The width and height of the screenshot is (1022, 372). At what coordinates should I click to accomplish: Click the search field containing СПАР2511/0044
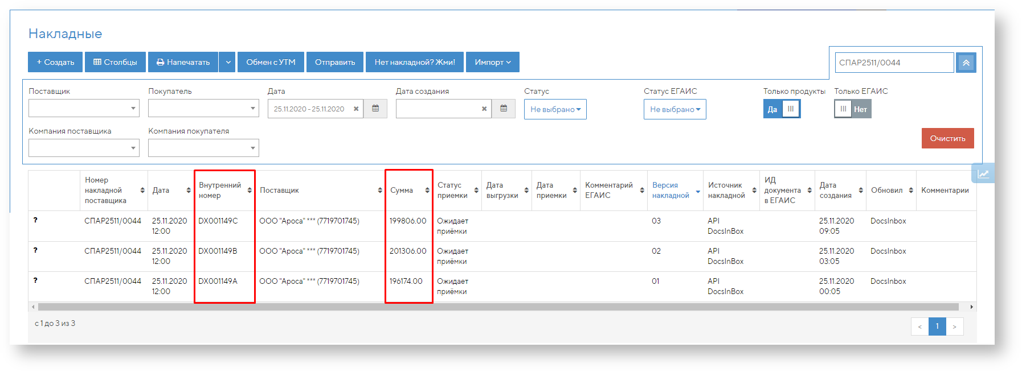tap(894, 63)
